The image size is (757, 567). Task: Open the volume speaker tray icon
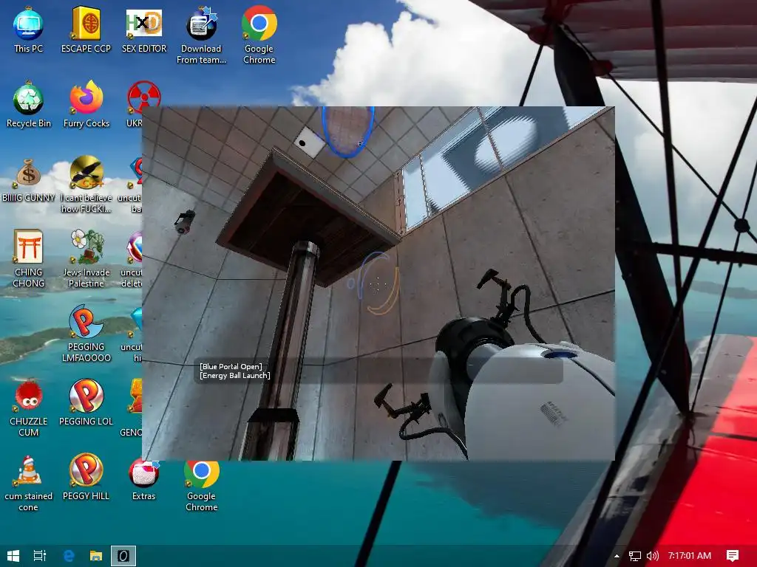[x=652, y=556]
